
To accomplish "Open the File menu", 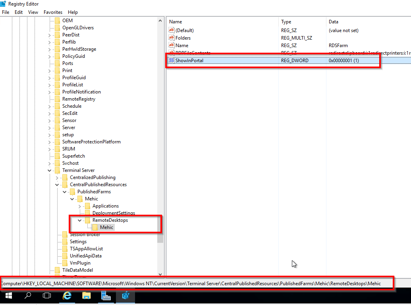I will point(6,12).
